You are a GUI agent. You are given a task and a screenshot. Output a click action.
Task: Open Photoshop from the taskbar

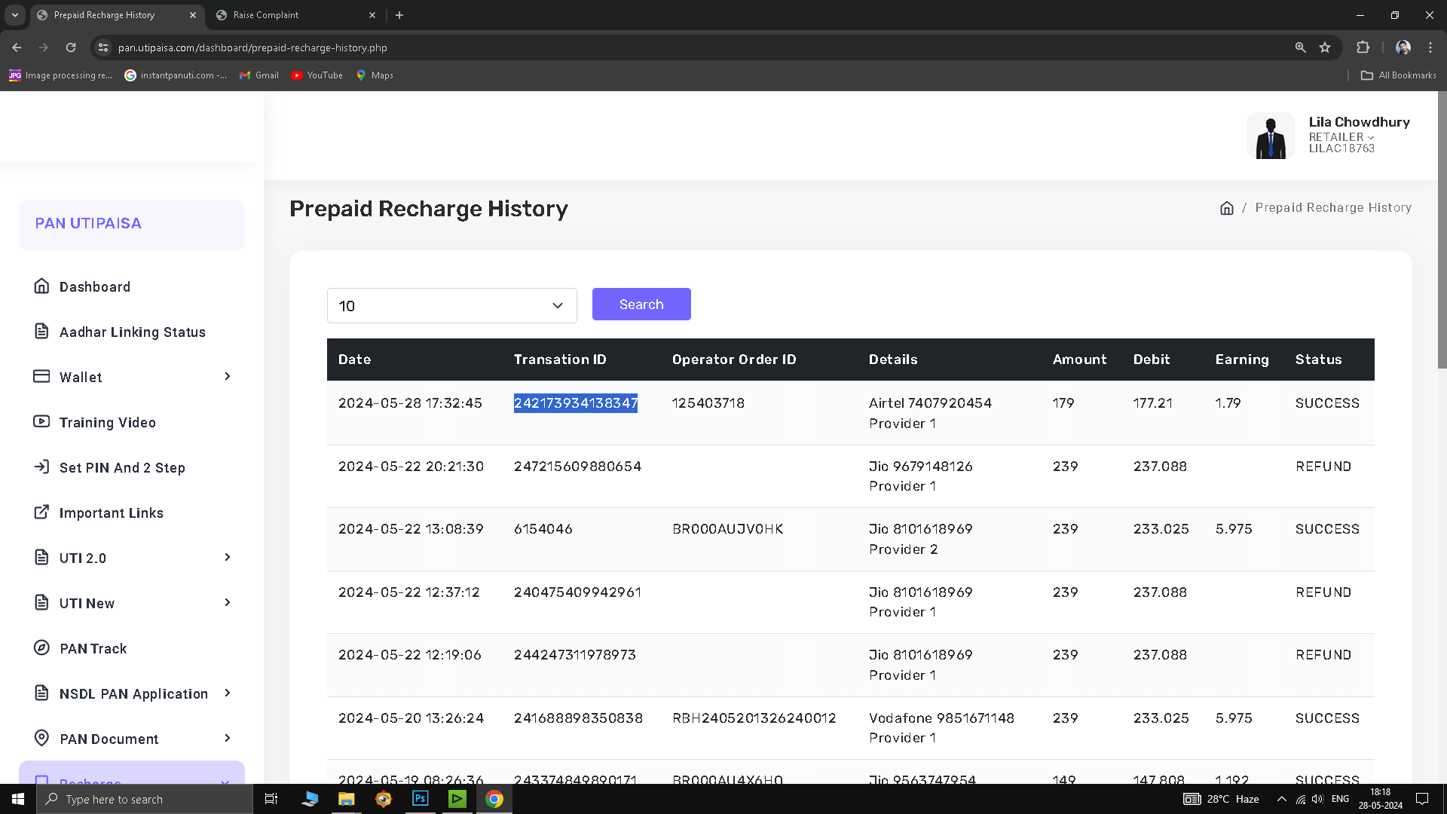coord(421,799)
